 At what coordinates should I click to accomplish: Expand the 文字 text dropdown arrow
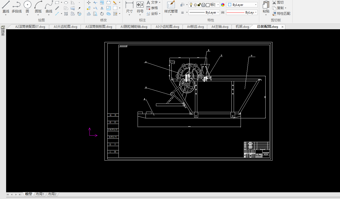pos(160,3)
